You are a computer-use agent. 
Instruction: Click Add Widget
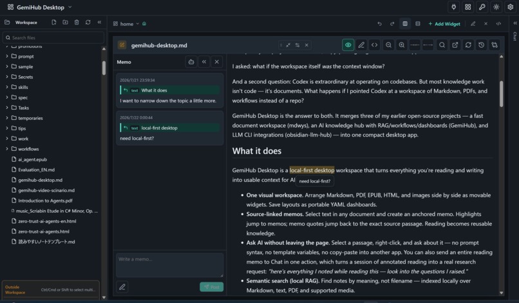(x=444, y=24)
